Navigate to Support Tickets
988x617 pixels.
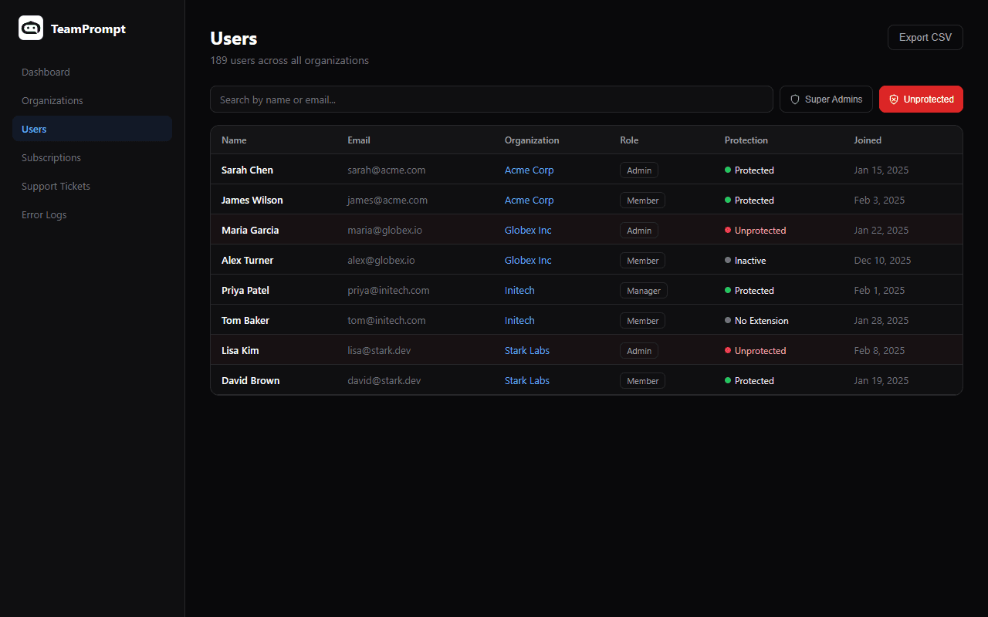(56, 186)
